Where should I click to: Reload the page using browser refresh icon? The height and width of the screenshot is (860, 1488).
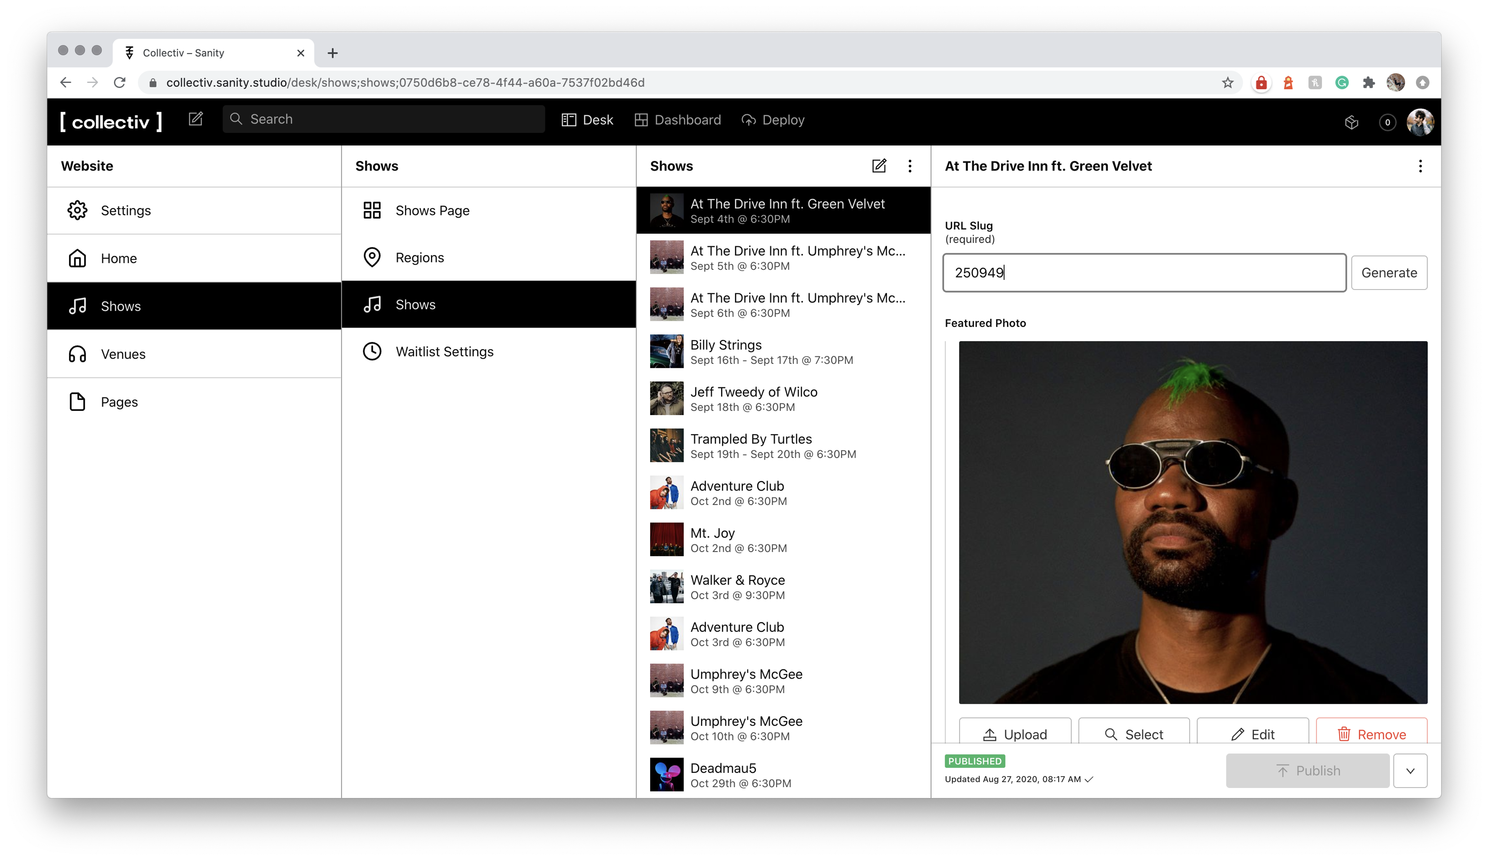120,83
